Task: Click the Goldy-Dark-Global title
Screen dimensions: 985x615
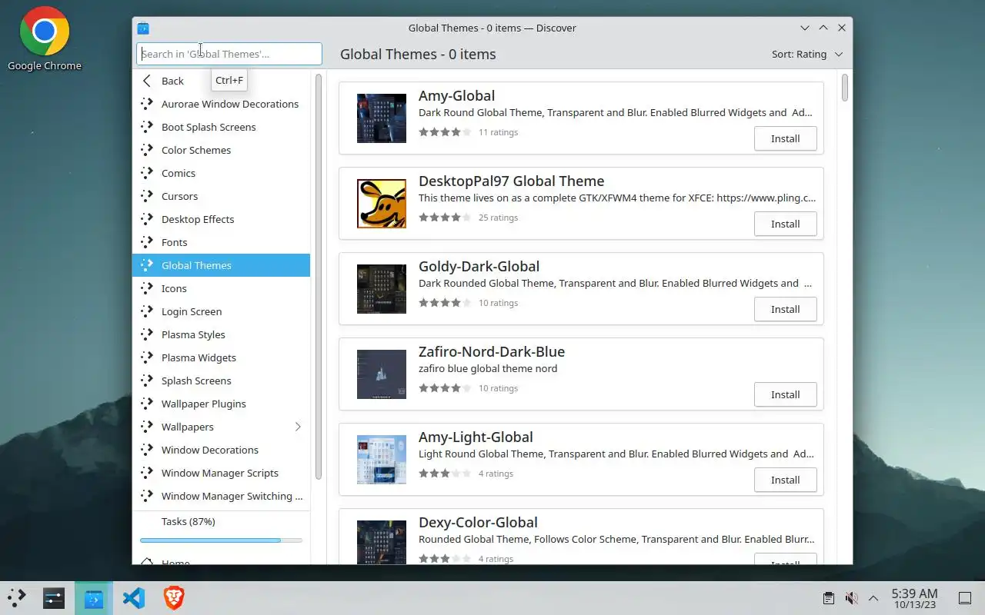Action: point(479,267)
